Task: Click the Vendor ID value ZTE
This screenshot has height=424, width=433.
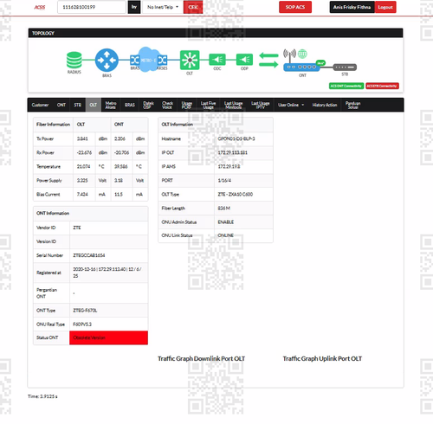Action: 77,228
